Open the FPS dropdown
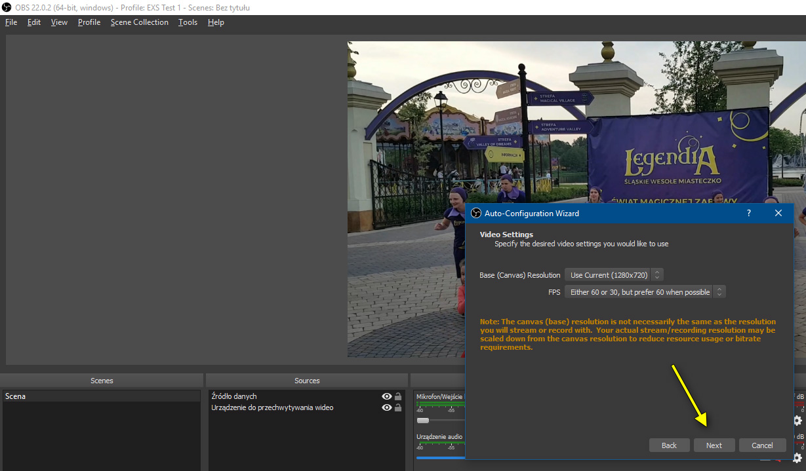This screenshot has width=806, height=471. [645, 292]
